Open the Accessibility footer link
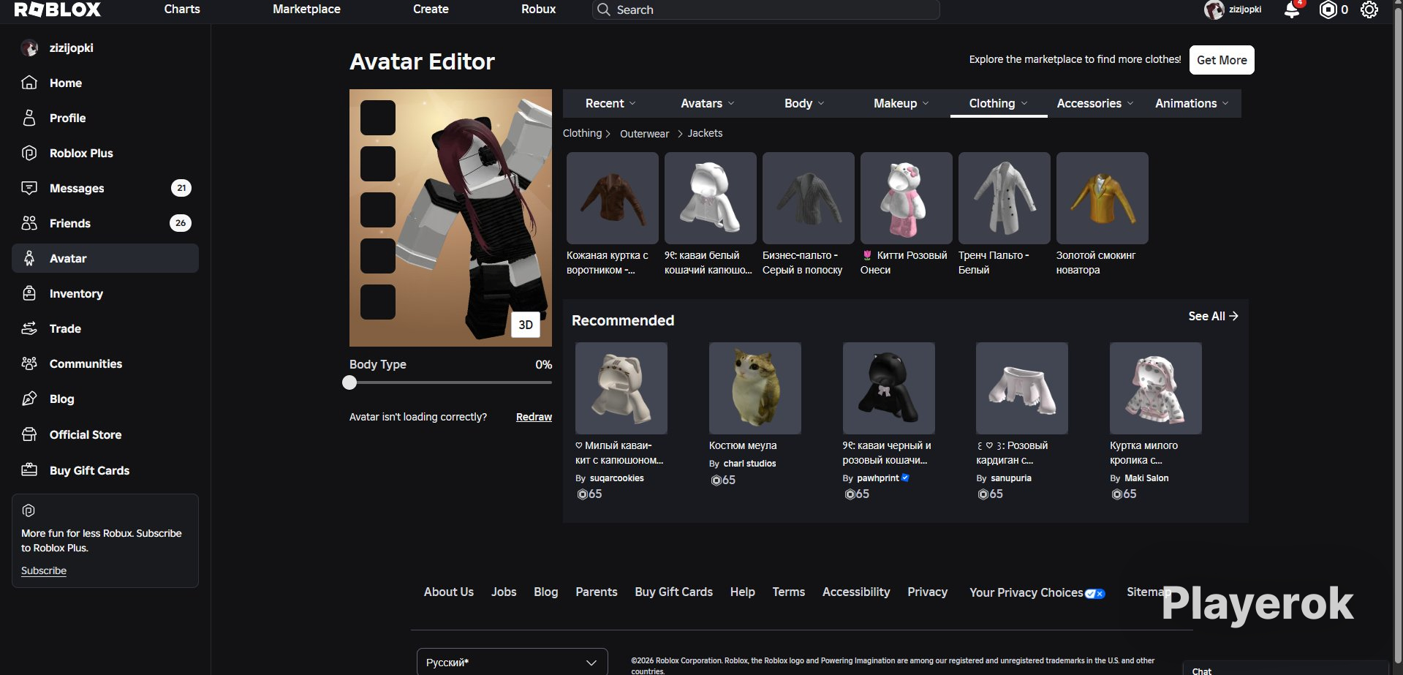The width and height of the screenshot is (1403, 675). point(856,592)
